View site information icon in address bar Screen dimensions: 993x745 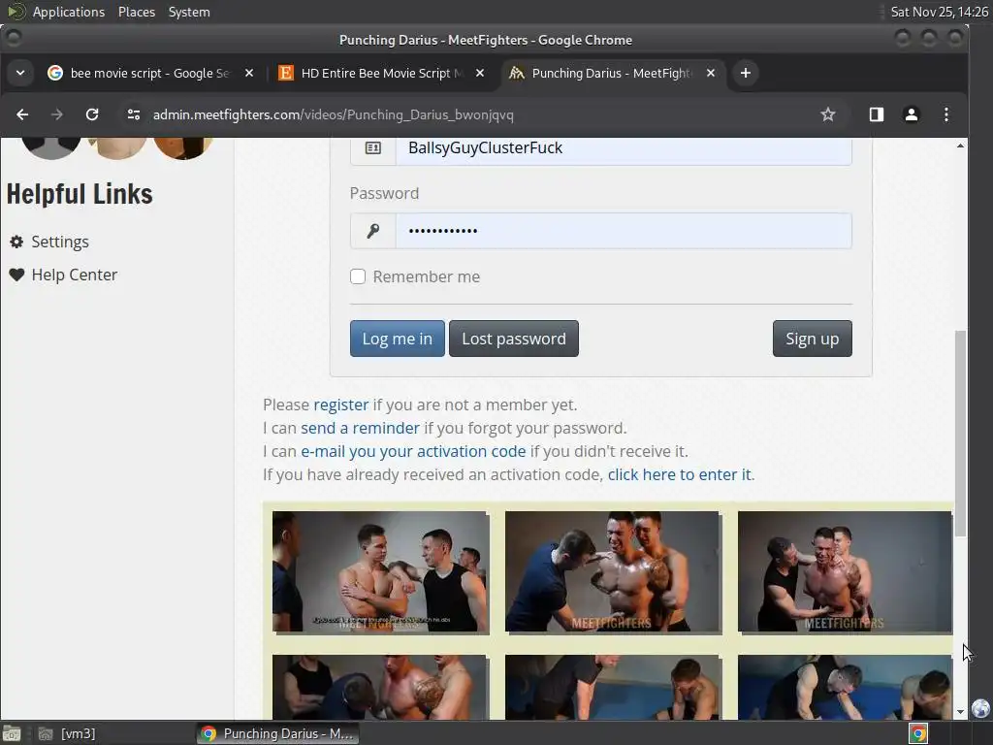[134, 114]
